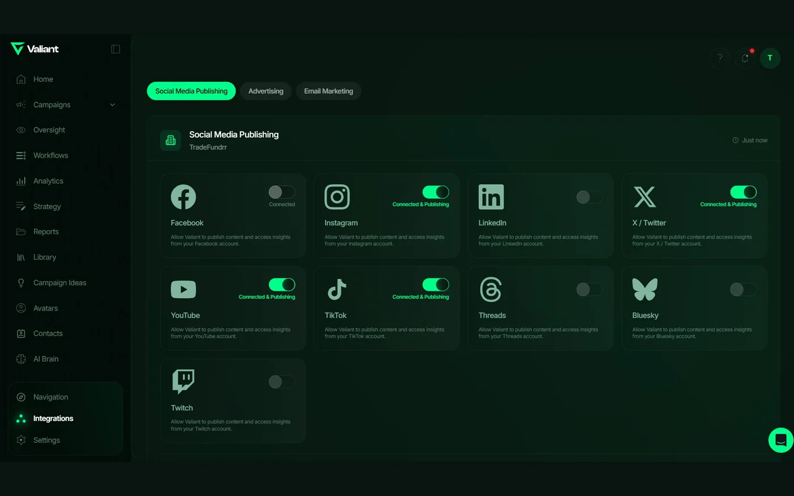Viewport: 794px width, 496px height.
Task: Click the Threads logo icon
Action: pos(491,290)
